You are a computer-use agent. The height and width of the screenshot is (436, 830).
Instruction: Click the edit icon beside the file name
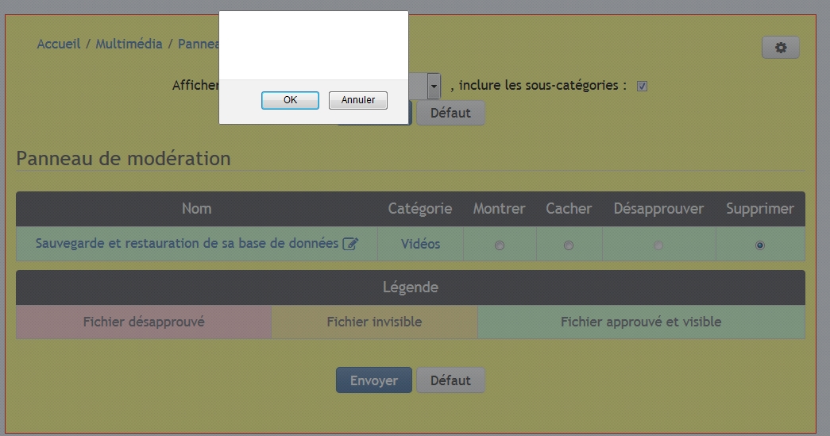(x=349, y=245)
